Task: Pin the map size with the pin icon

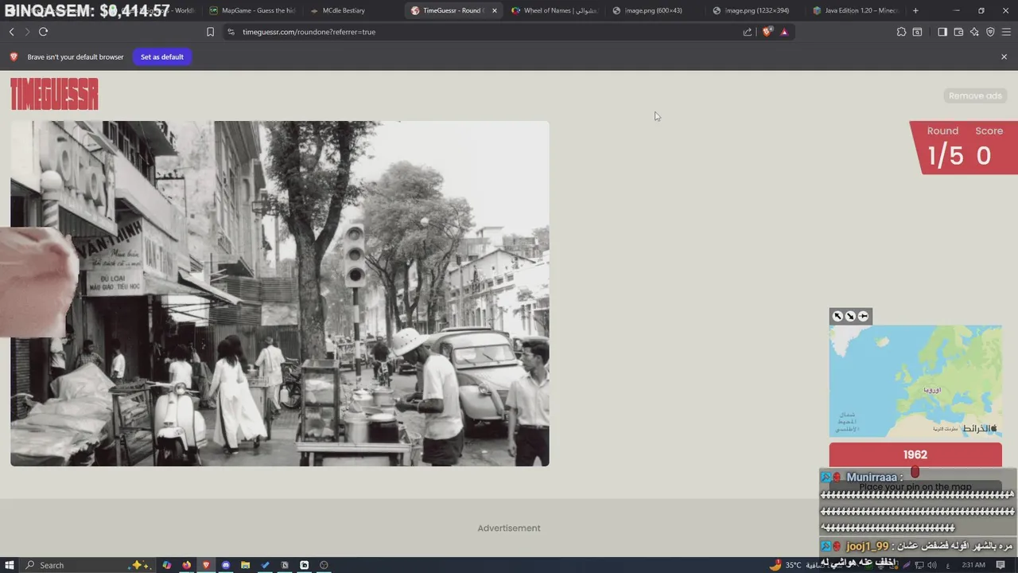Action: click(x=863, y=316)
